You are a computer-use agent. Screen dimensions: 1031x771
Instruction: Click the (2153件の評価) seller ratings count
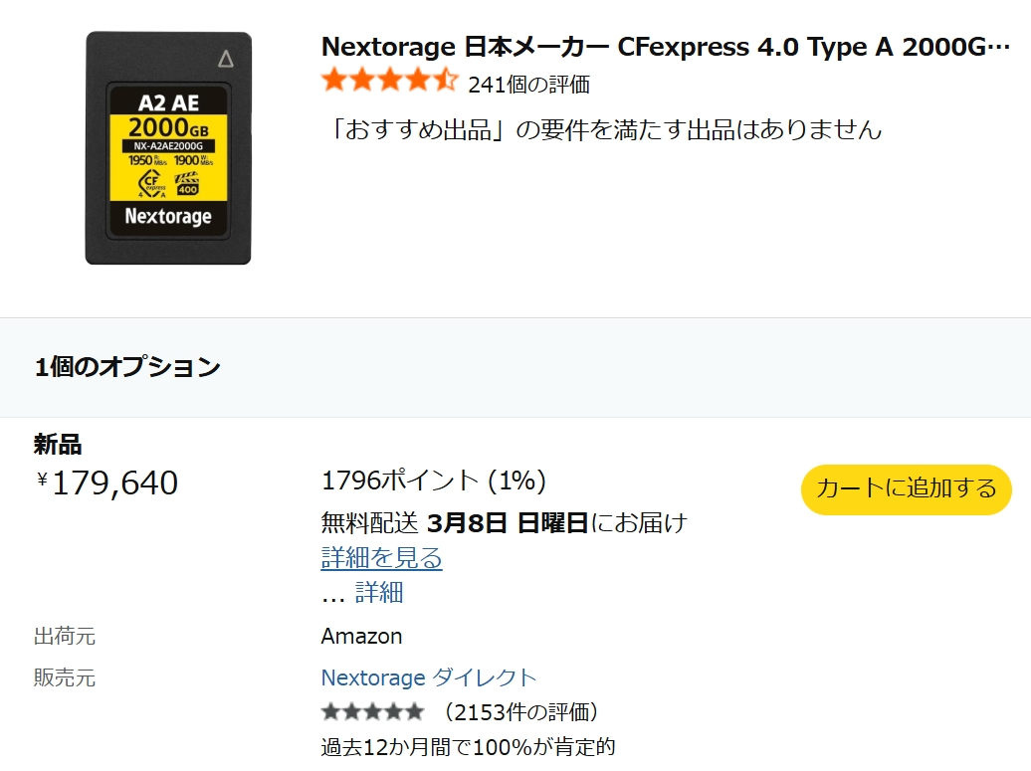click(x=521, y=712)
